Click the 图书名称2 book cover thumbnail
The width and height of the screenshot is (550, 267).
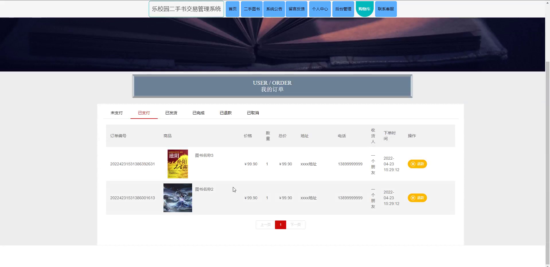pos(178,198)
